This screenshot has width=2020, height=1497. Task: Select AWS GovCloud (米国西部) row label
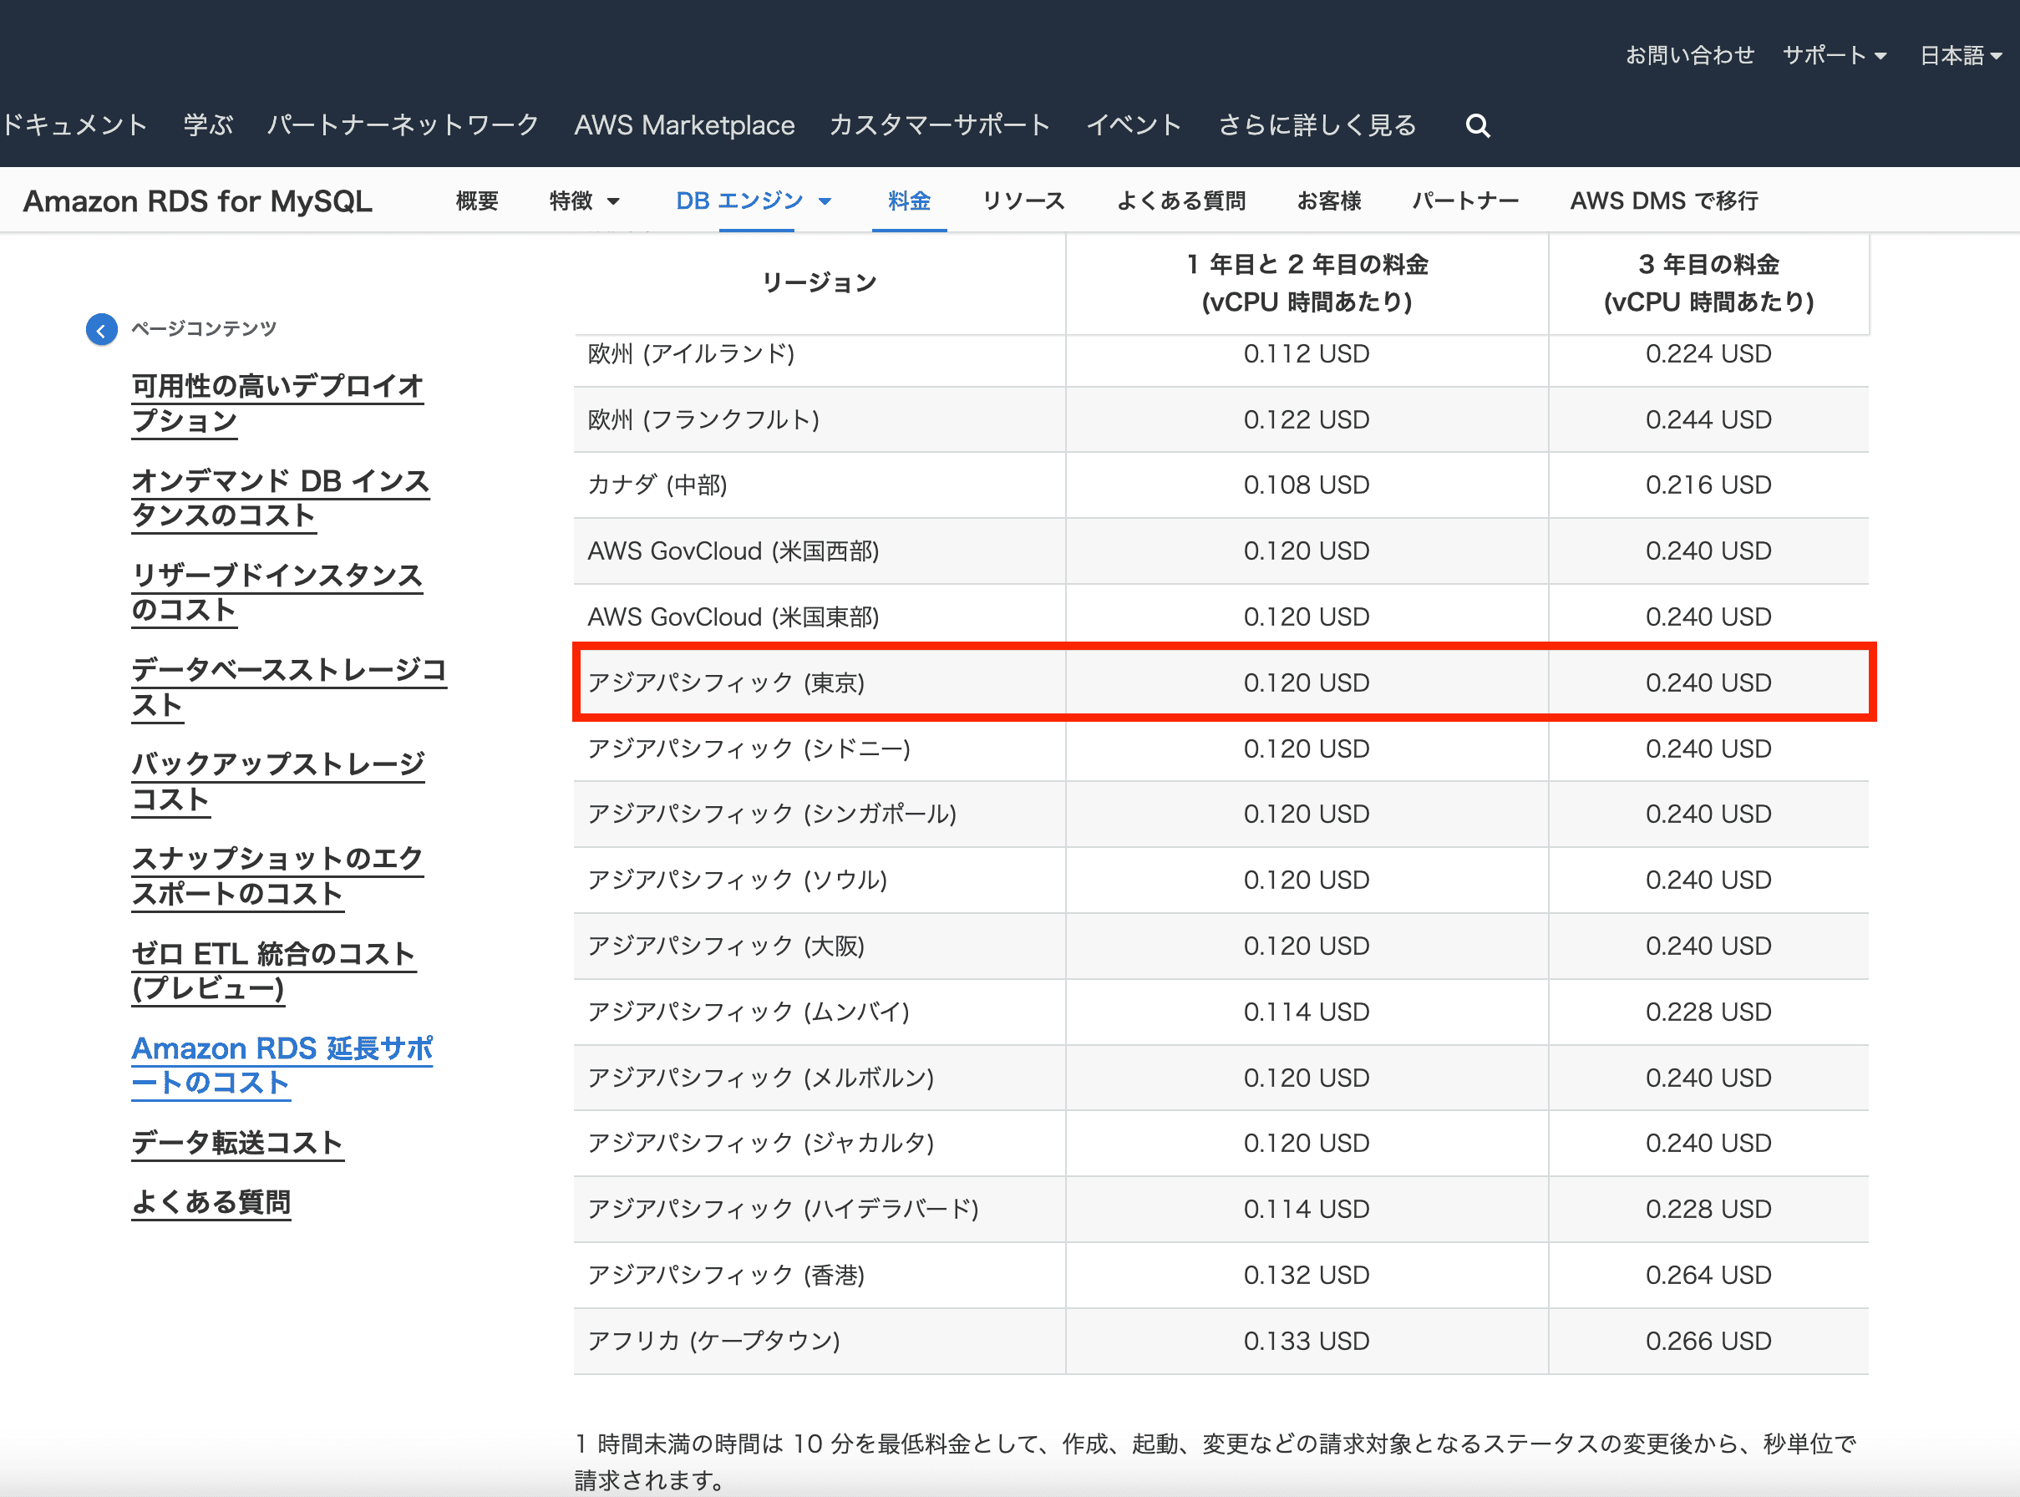pyautogui.click(x=733, y=551)
